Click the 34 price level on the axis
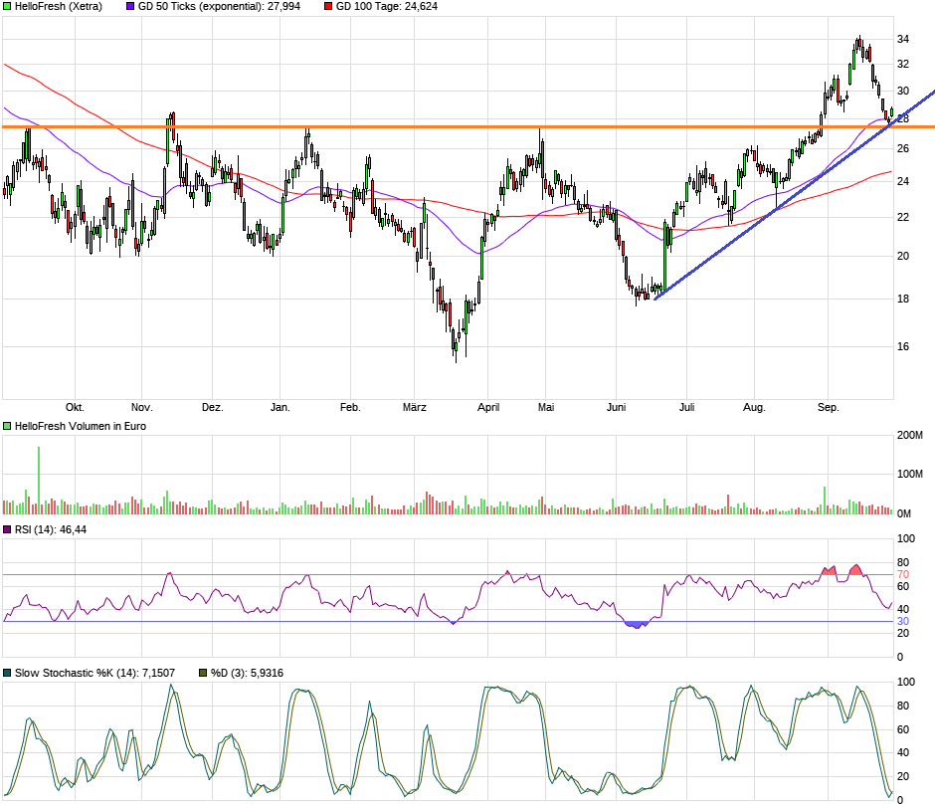 click(x=903, y=40)
